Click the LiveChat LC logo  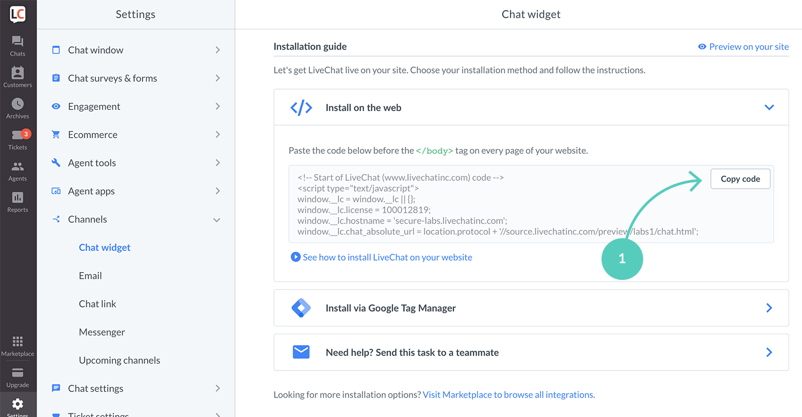[18, 14]
